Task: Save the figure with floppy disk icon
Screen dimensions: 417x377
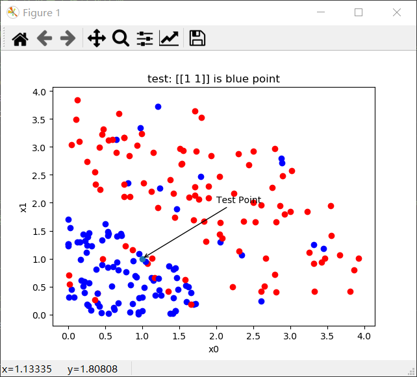Action: coord(197,38)
